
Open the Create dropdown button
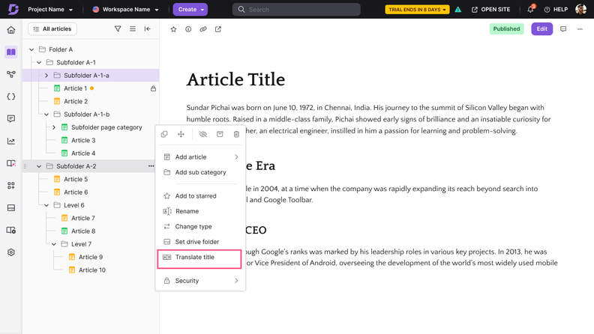(190, 10)
